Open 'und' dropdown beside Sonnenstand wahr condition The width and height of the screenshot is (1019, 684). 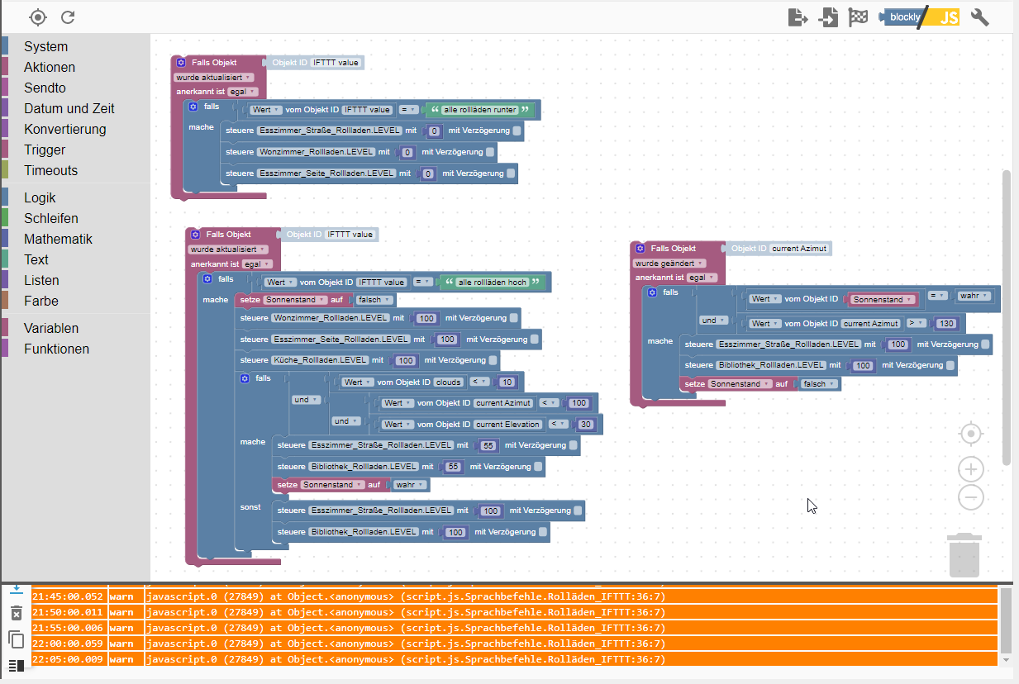click(713, 321)
